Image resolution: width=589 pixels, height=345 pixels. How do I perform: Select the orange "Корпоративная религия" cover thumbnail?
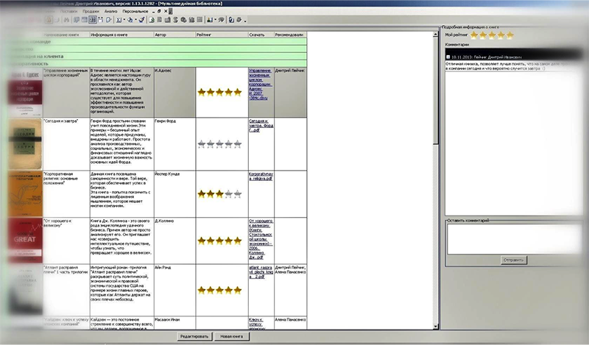(25, 193)
